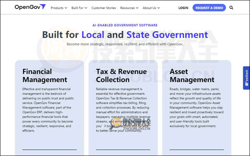Expand the Resources menu
250x156 pixels.
tap(129, 8)
